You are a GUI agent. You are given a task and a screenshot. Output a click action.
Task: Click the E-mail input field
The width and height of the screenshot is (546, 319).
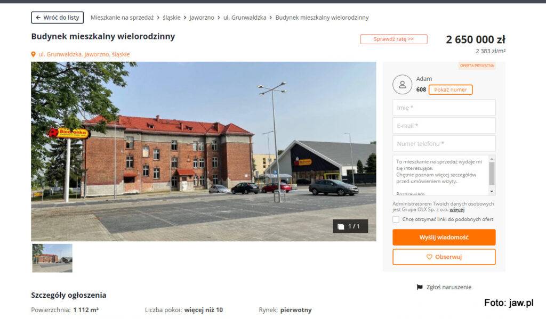pyautogui.click(x=444, y=126)
